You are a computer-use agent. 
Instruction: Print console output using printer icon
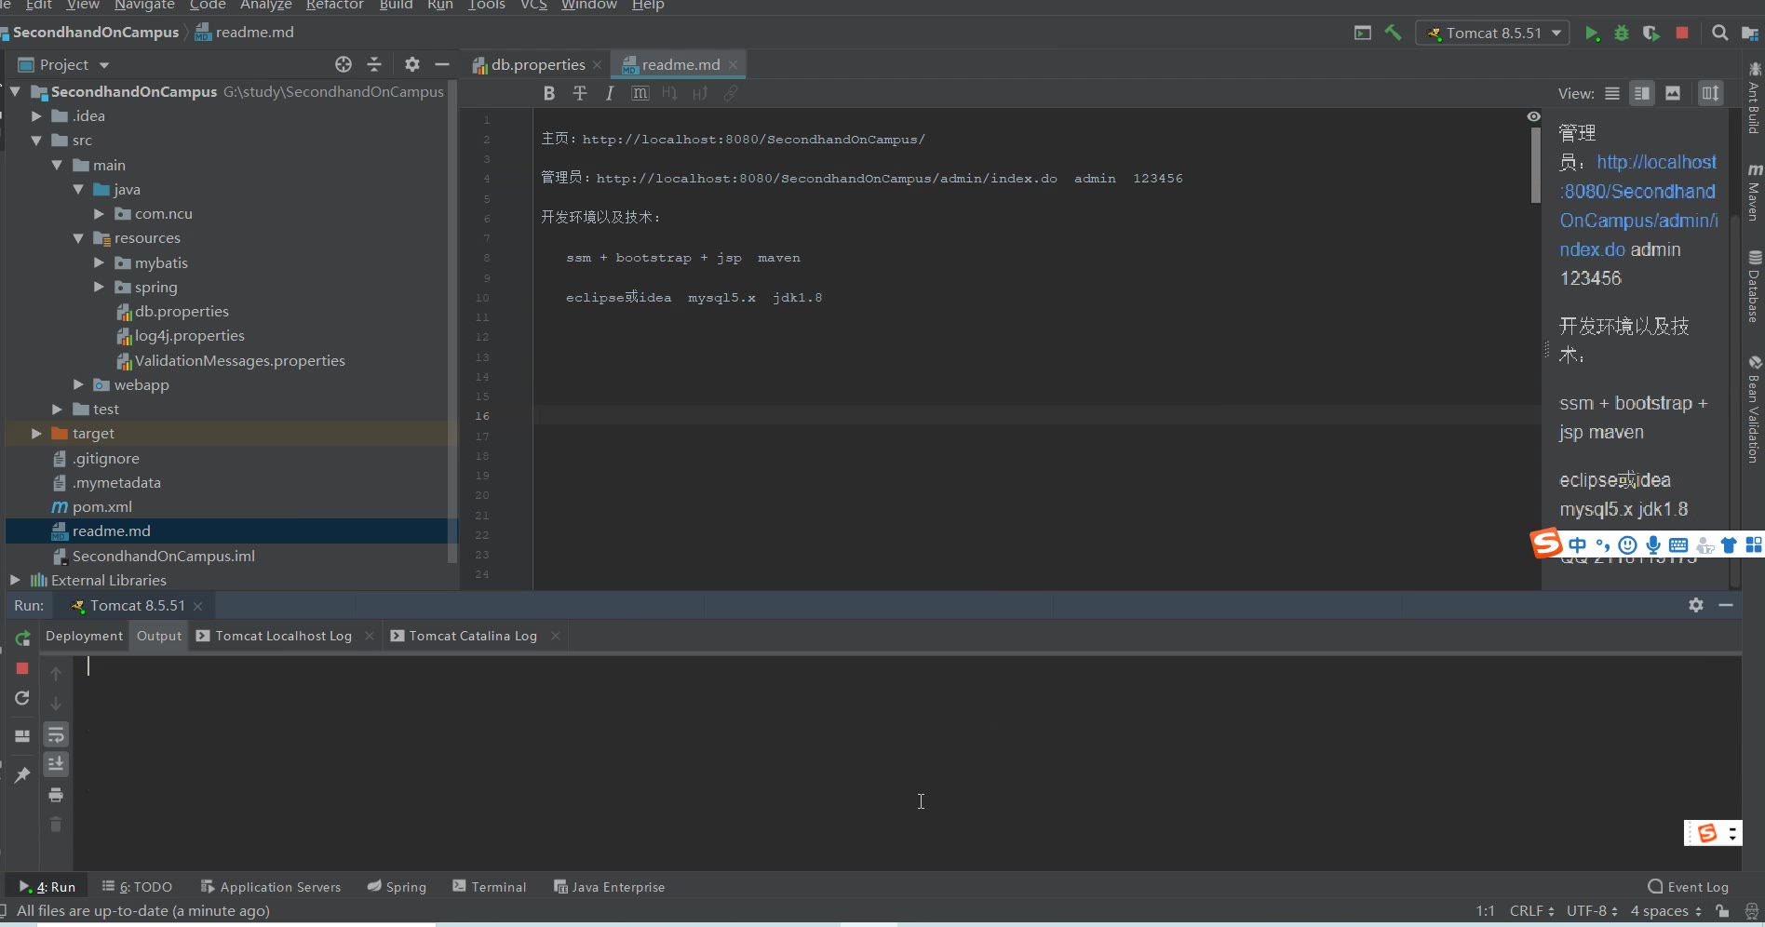click(56, 795)
